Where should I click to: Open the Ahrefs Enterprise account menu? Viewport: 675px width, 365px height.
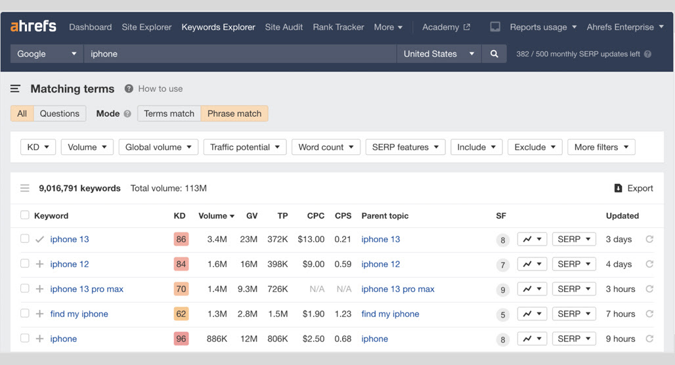click(625, 27)
